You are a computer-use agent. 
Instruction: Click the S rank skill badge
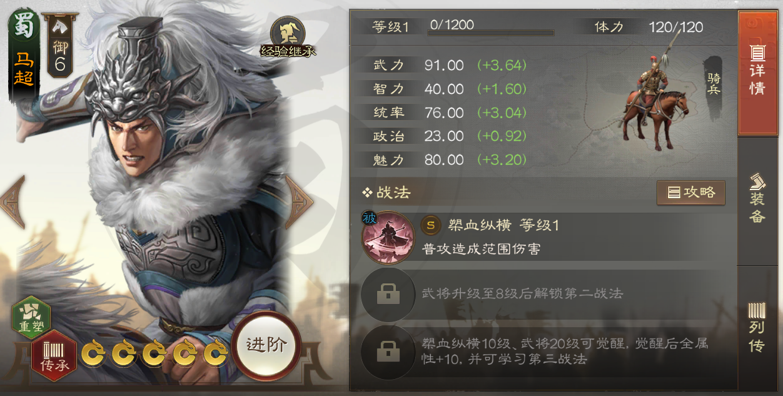point(430,225)
